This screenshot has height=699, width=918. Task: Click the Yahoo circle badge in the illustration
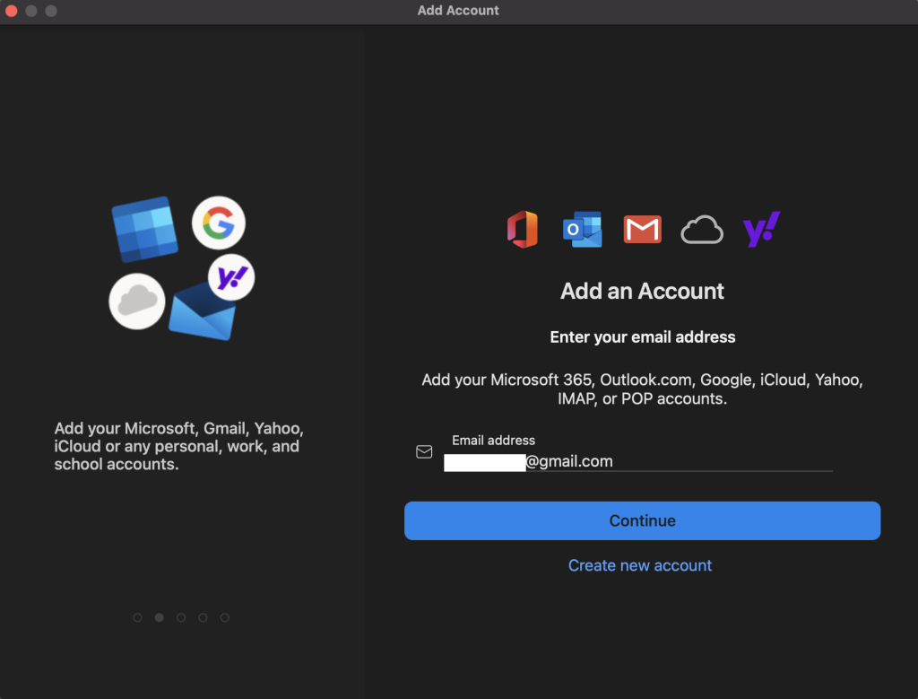pyautogui.click(x=231, y=277)
